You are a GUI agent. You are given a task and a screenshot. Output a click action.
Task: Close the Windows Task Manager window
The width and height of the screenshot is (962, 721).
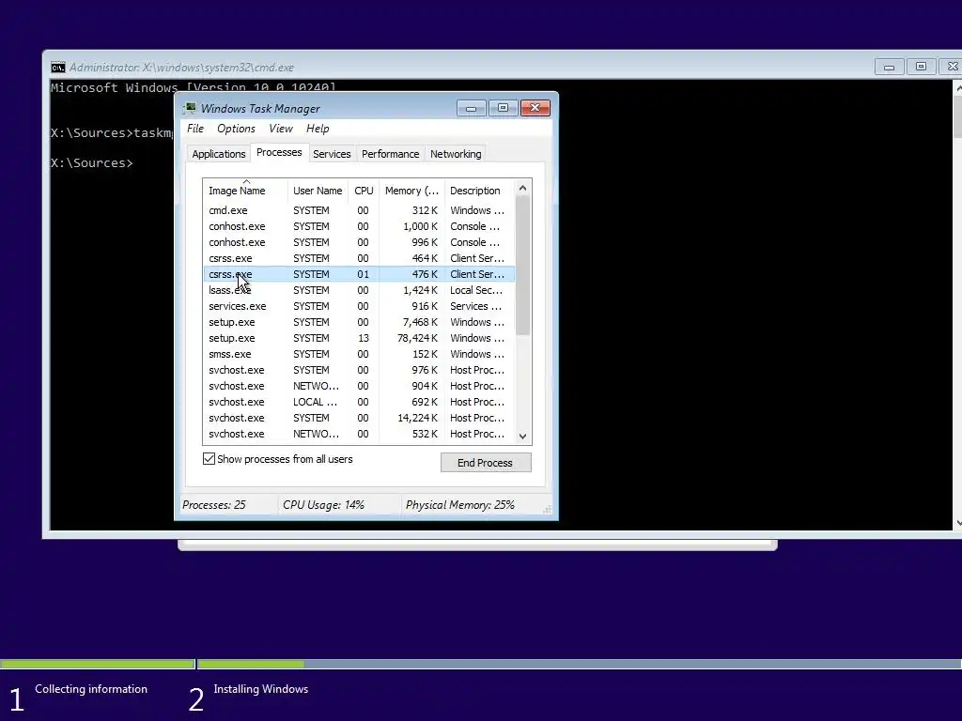[535, 108]
